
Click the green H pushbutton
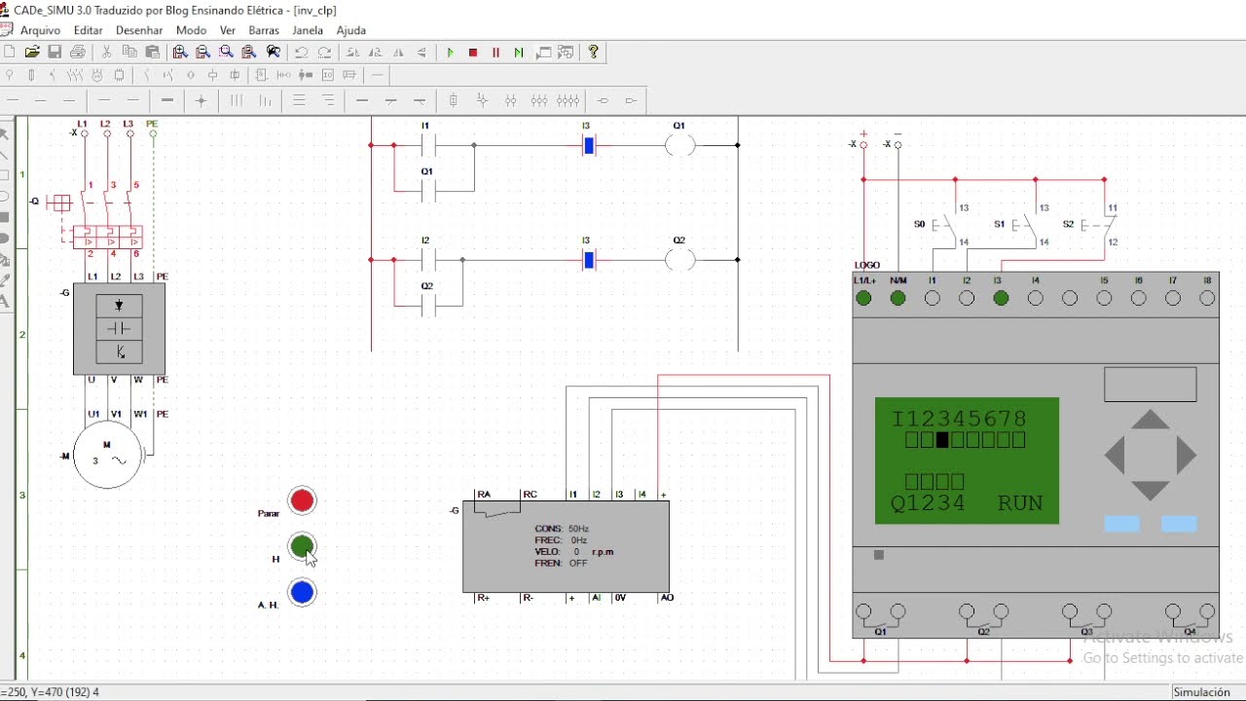(302, 546)
